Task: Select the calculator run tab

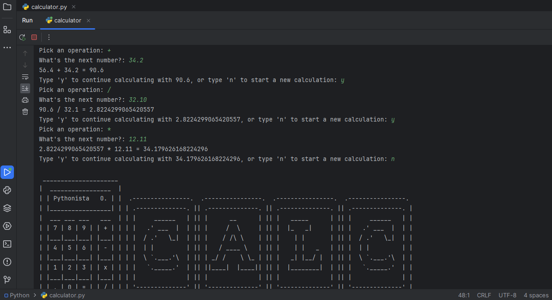Action: 67,21
